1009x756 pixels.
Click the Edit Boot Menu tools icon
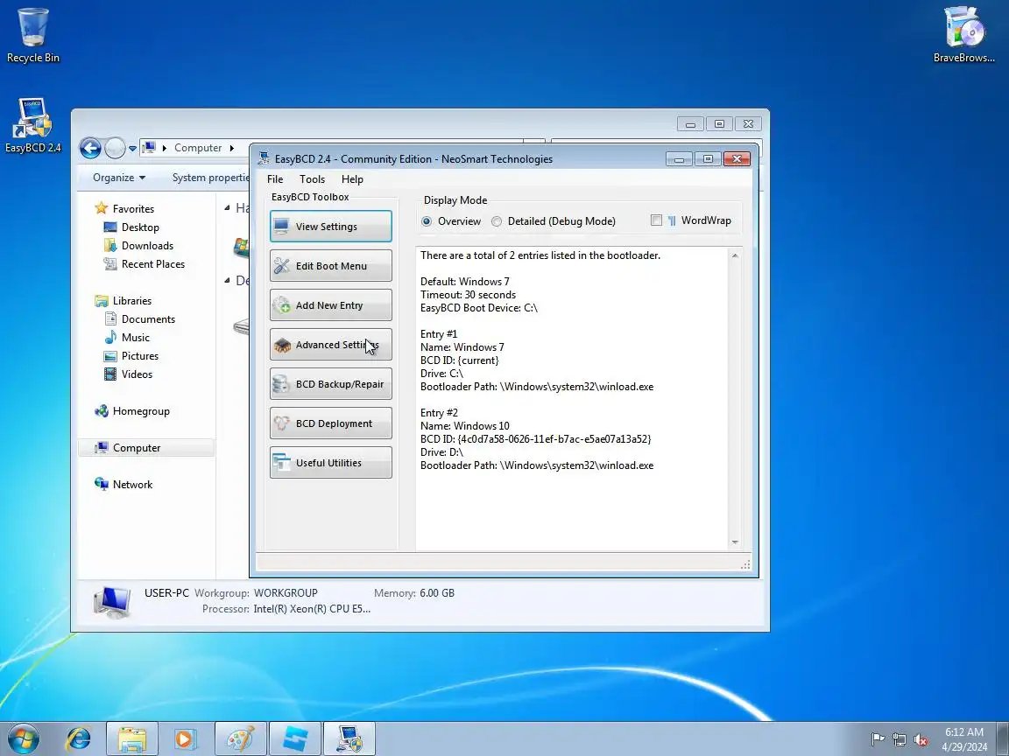(x=281, y=265)
